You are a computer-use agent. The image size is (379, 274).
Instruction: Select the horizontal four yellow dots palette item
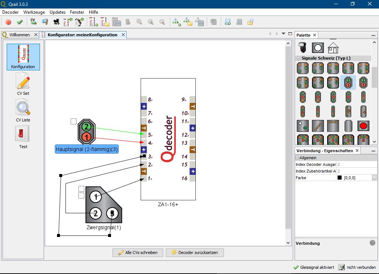[333, 126]
